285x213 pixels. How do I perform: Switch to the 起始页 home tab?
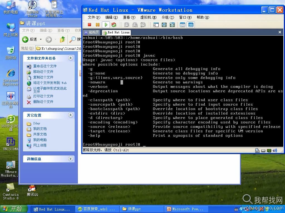point(92,33)
